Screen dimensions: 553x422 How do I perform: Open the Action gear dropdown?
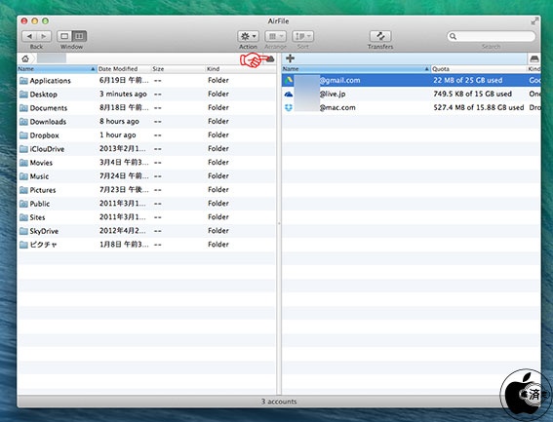point(248,36)
